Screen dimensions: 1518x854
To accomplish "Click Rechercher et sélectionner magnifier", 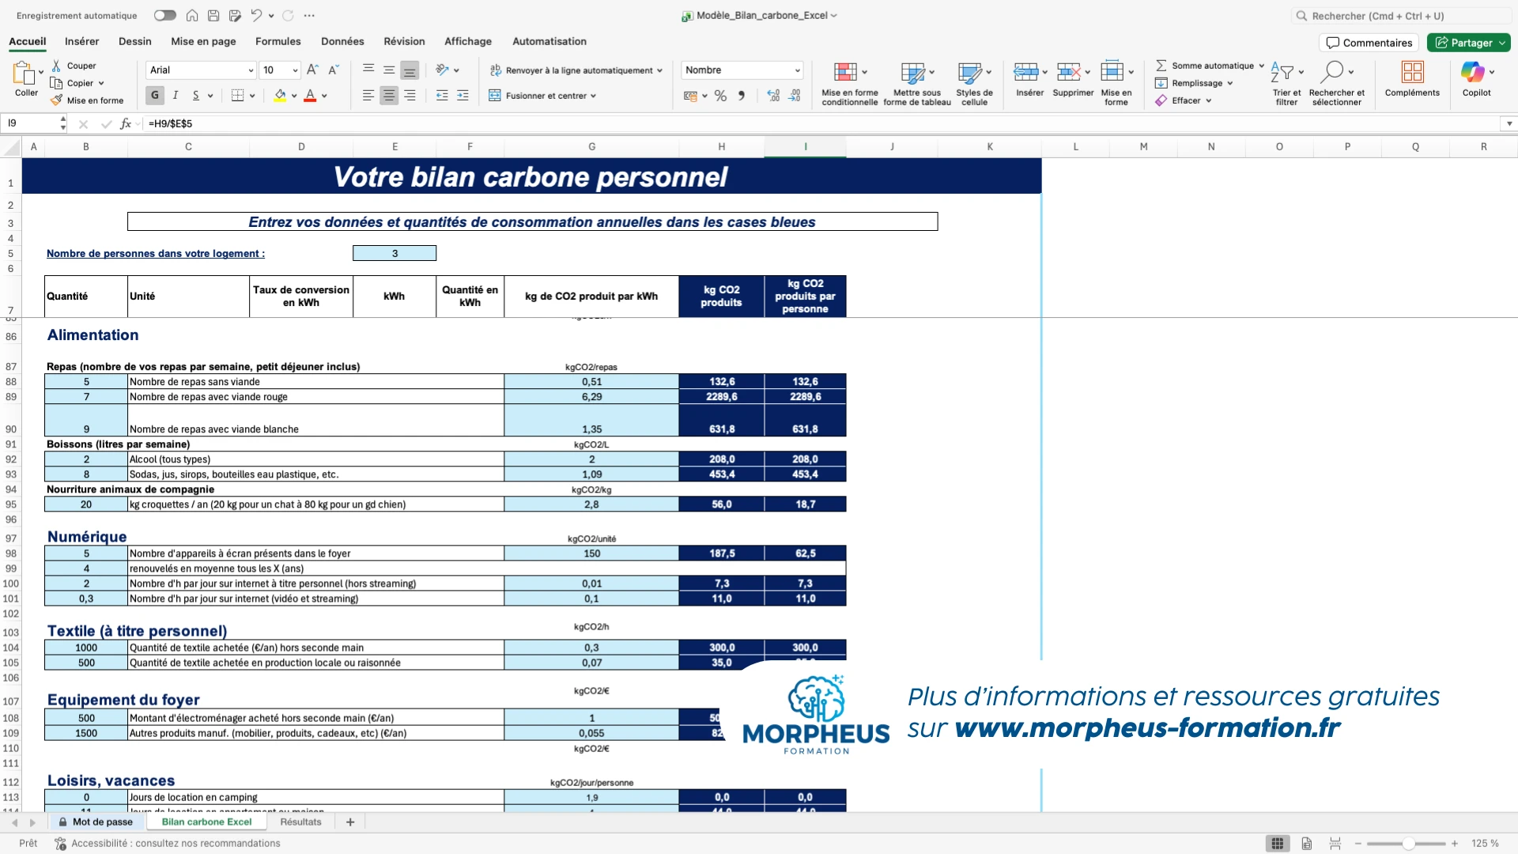I will point(1332,72).
